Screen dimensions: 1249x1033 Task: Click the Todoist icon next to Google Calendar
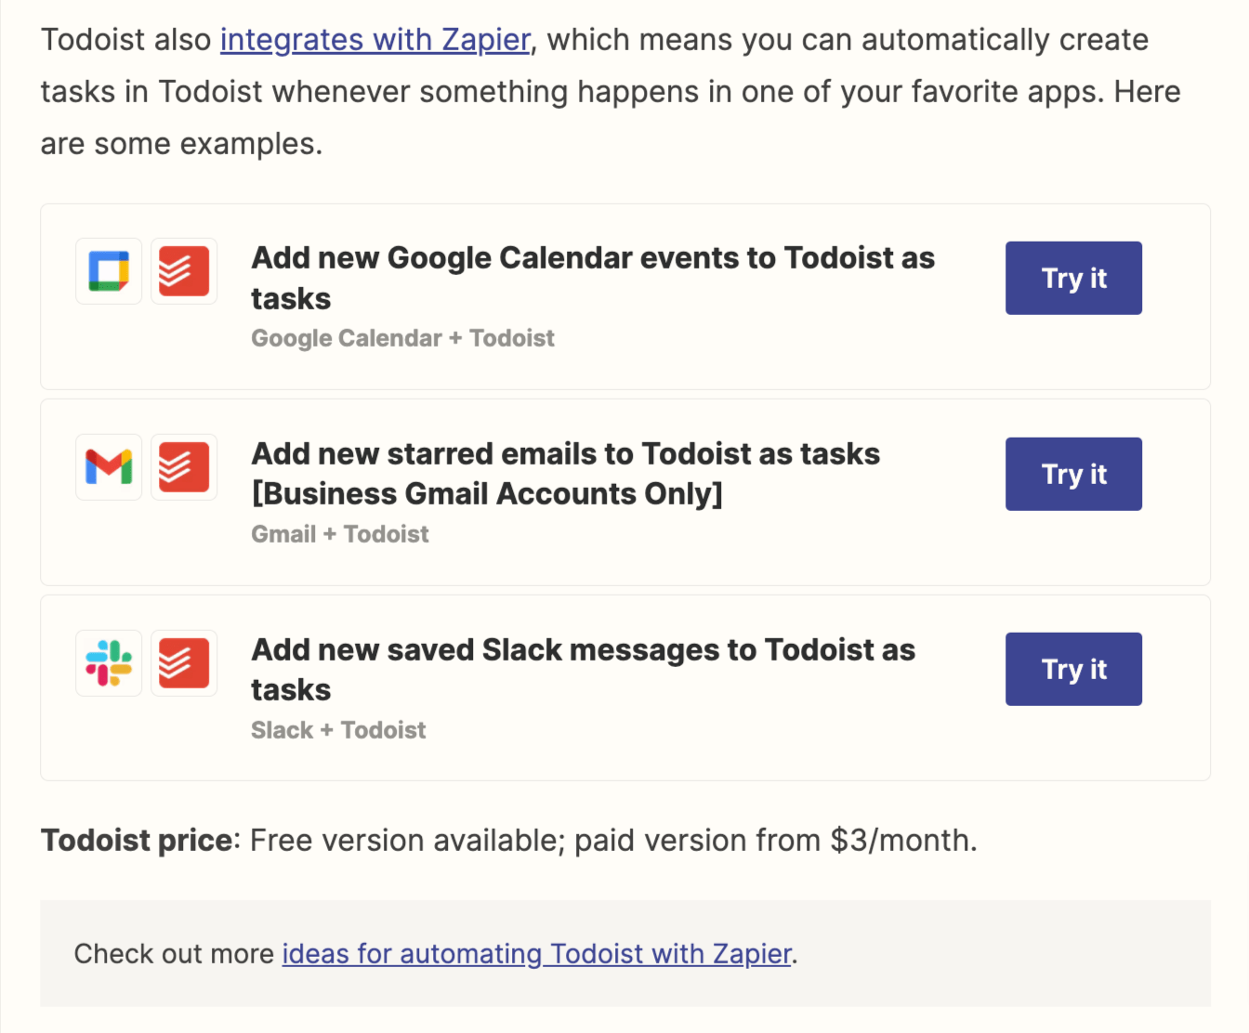point(184,271)
